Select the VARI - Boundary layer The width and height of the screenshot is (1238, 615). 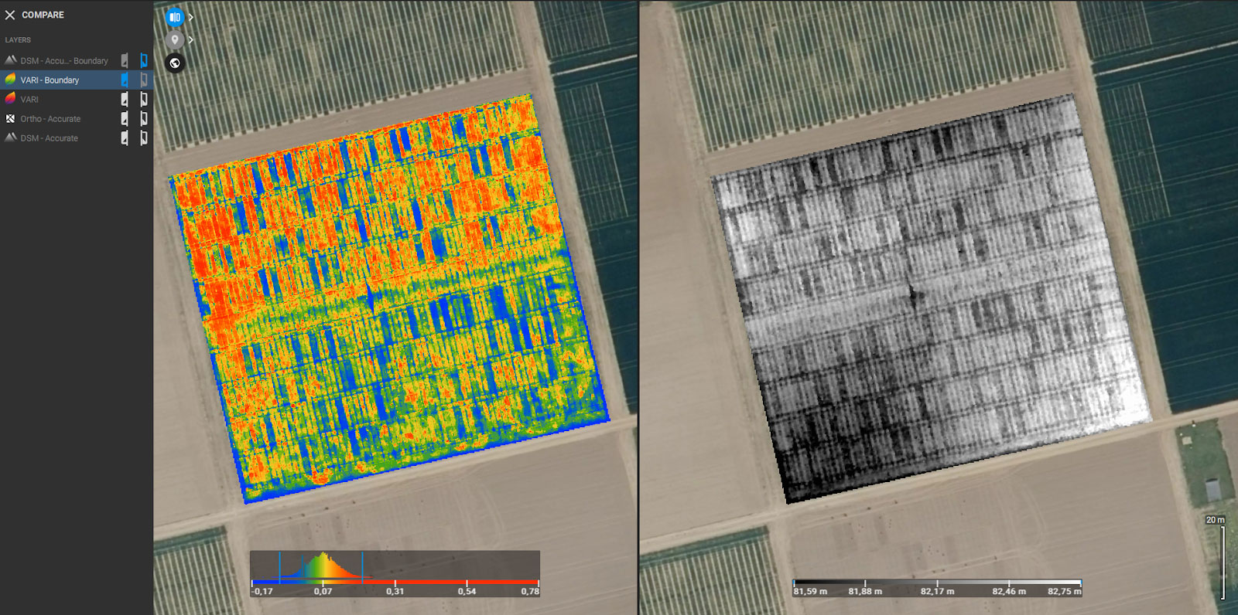pyautogui.click(x=50, y=80)
